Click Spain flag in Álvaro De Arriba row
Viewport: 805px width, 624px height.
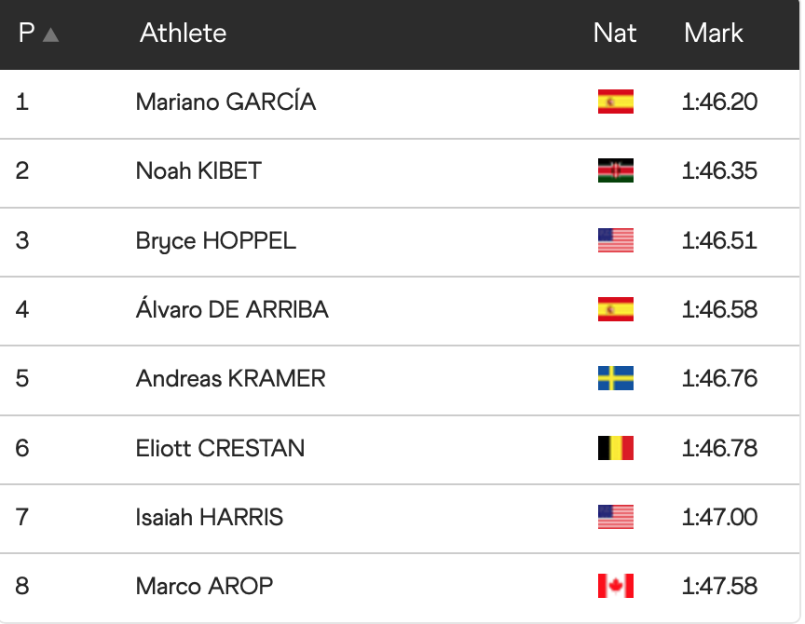[615, 309]
